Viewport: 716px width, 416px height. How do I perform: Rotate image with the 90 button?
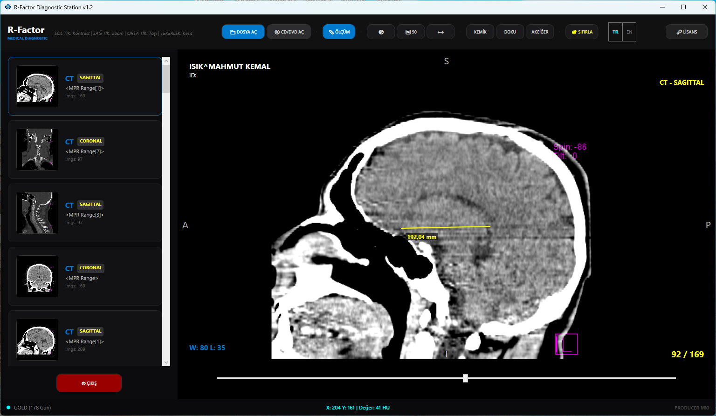(x=411, y=32)
